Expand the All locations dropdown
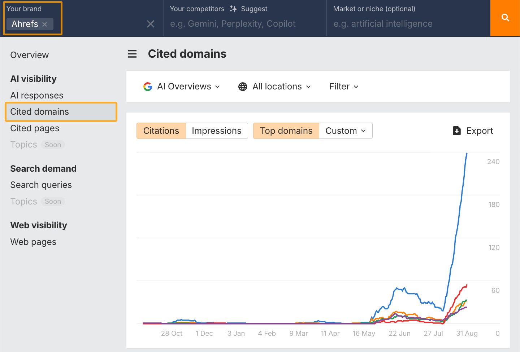520x352 pixels. point(281,87)
